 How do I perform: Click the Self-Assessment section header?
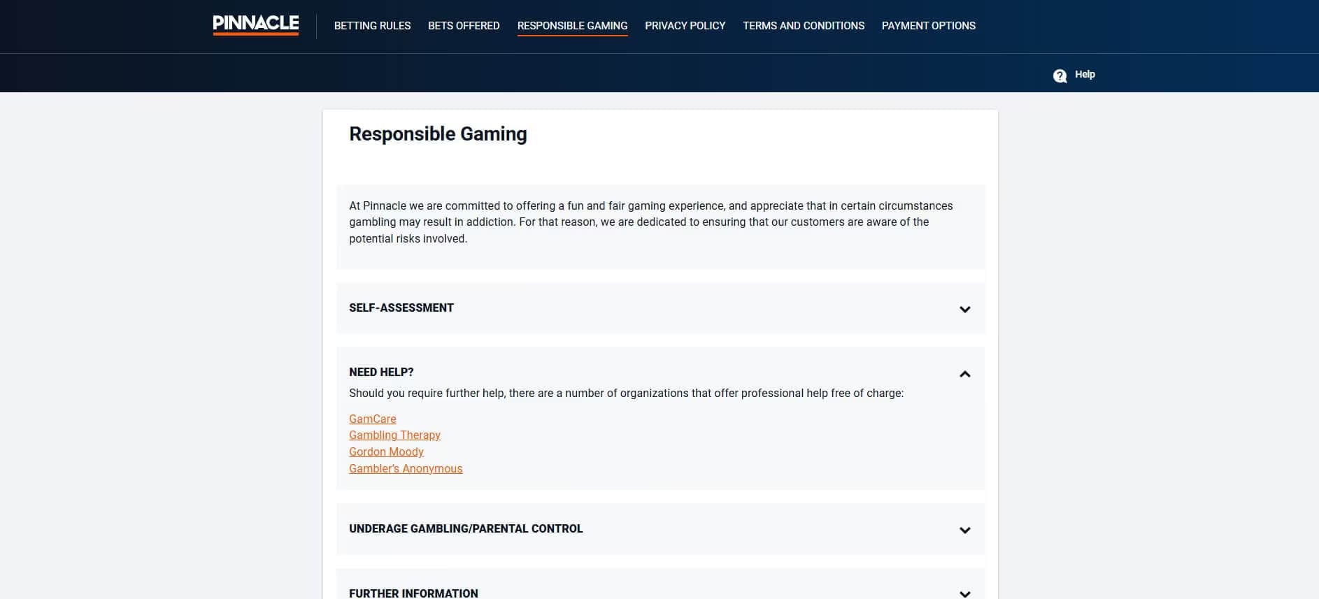coord(401,308)
